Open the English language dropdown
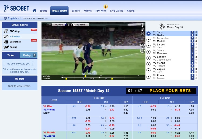 point(12,18)
